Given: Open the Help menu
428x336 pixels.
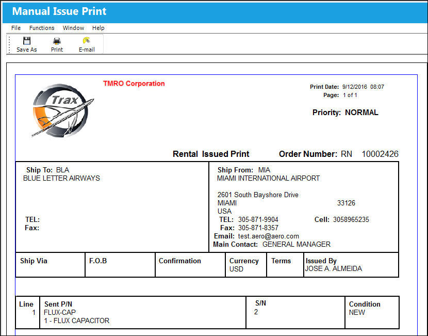Looking at the screenshot, I should tap(98, 28).
